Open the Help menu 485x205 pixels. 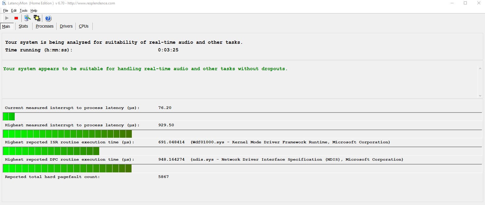pos(34,11)
